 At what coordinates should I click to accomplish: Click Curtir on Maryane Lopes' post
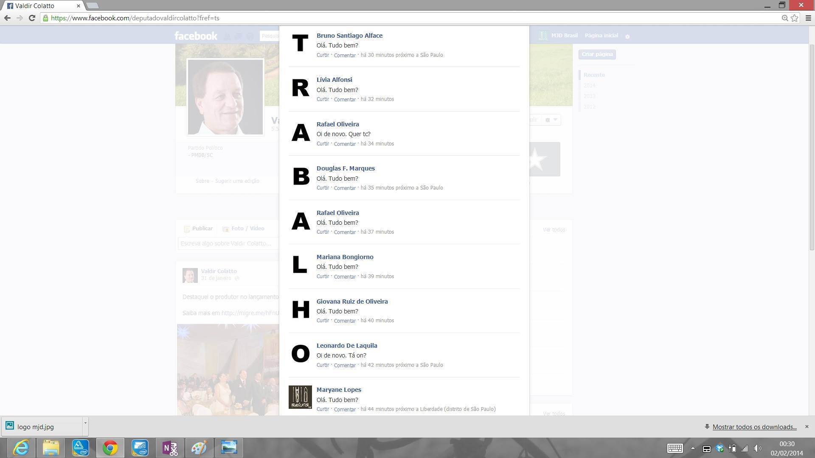[x=323, y=409]
